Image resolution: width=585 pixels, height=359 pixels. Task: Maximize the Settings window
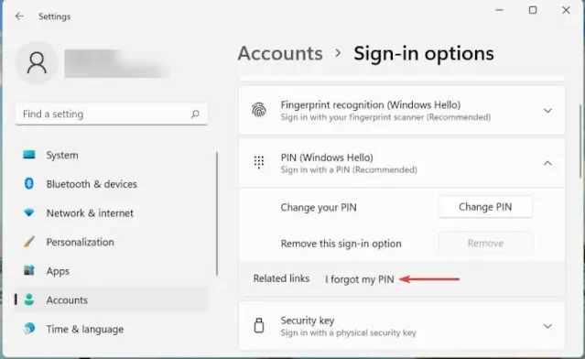[533, 10]
